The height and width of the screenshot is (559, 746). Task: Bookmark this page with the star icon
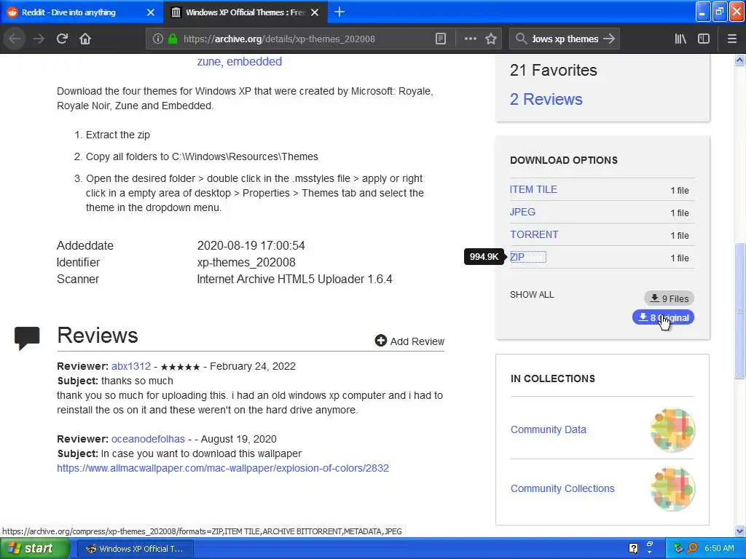491,39
